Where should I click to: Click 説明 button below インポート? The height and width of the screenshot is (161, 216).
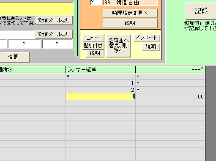point(151,47)
